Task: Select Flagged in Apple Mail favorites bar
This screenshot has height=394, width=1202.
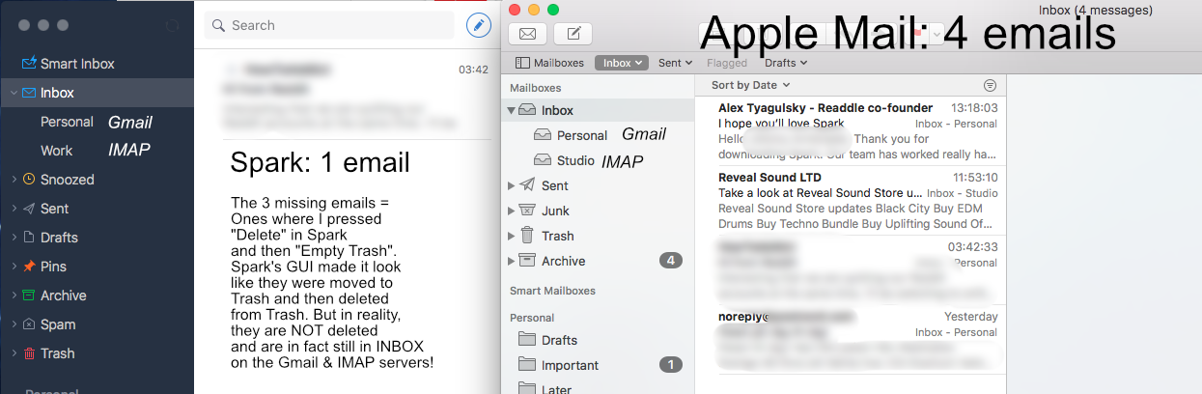Action: pos(727,63)
